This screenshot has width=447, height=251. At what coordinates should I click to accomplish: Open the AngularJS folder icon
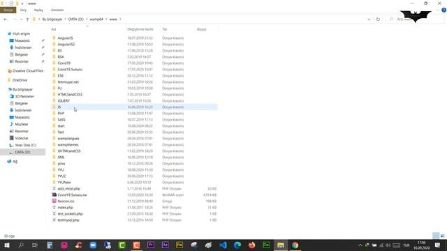54,38
